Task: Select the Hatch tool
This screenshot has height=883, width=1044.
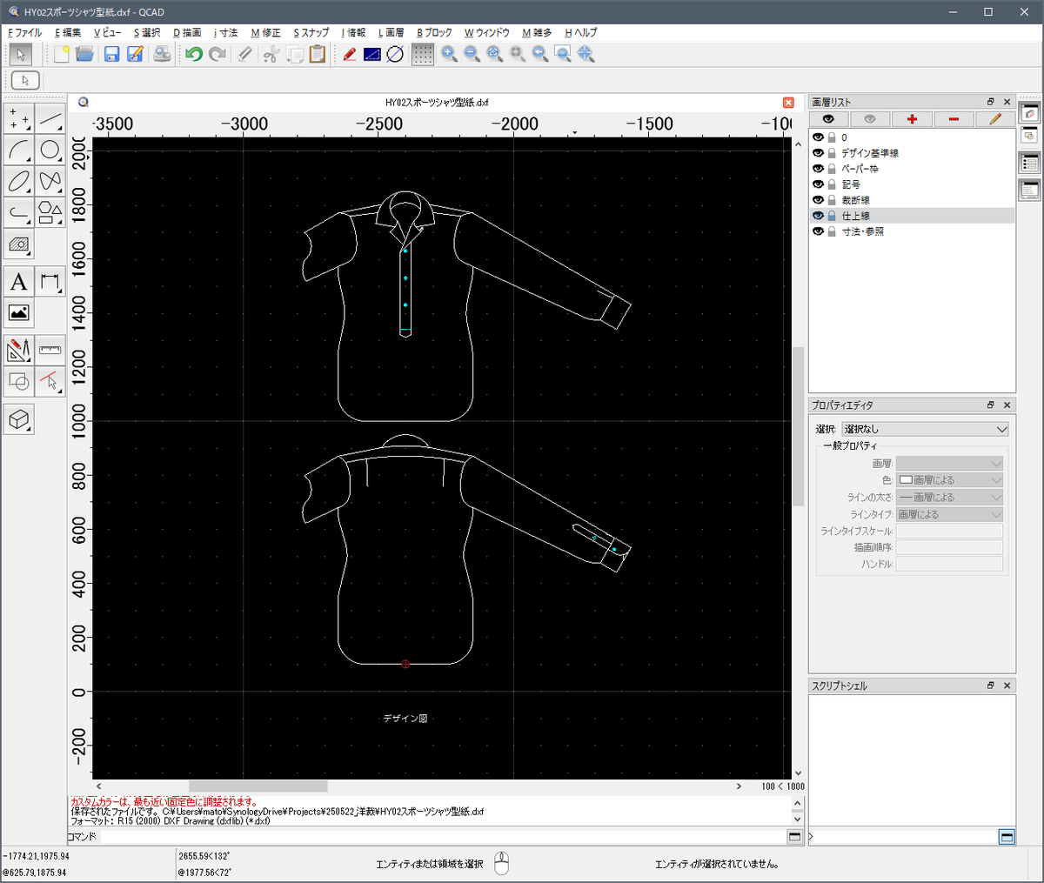Action: [x=19, y=244]
